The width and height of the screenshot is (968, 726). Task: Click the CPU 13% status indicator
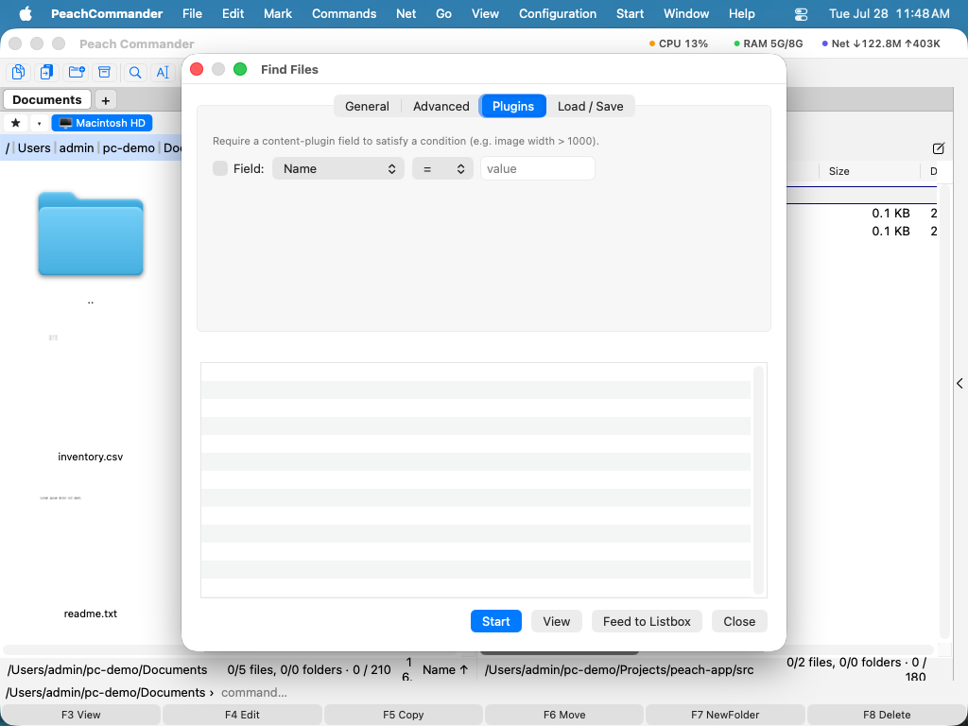click(679, 43)
